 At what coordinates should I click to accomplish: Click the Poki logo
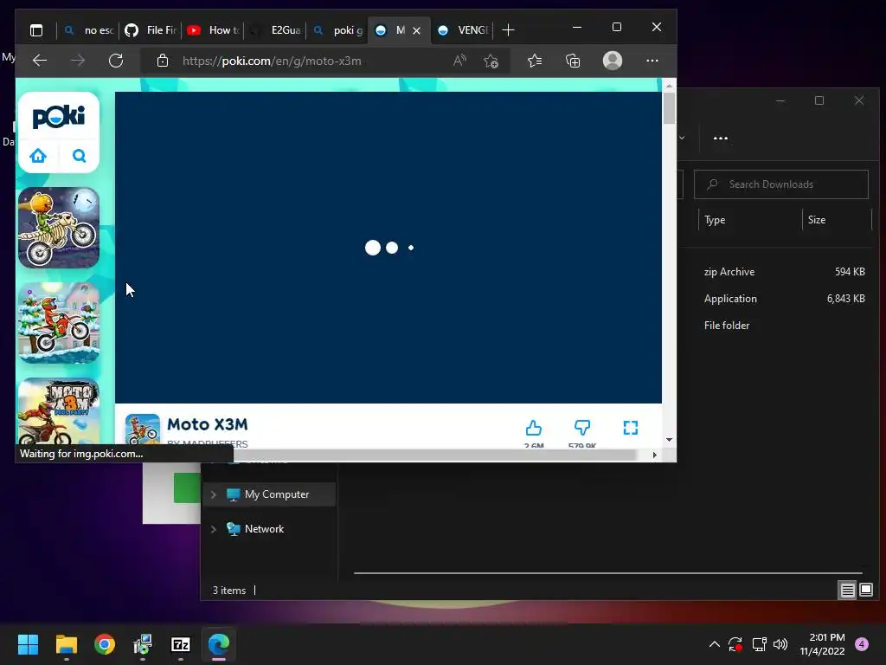pyautogui.click(x=59, y=117)
